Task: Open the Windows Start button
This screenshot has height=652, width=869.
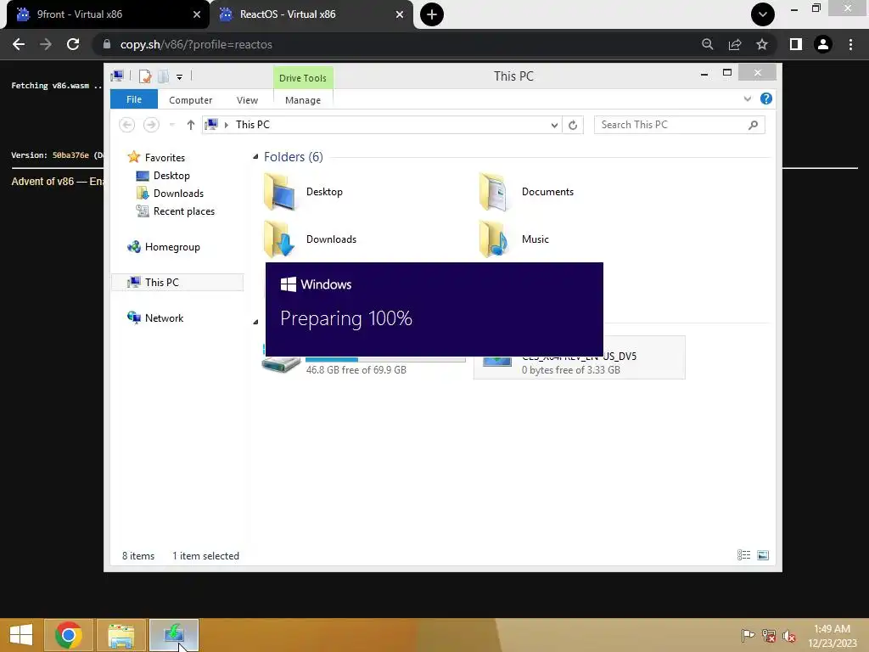Action: point(21,635)
